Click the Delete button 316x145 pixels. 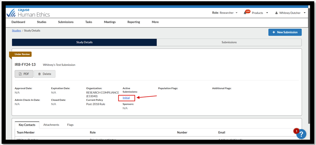45,74
